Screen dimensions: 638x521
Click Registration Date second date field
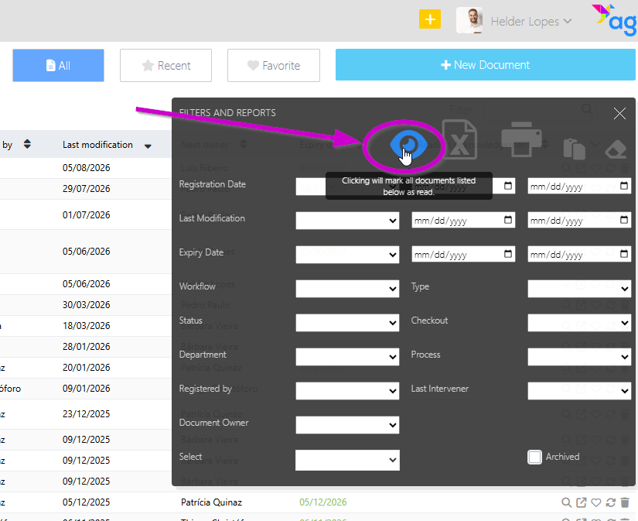coord(579,186)
